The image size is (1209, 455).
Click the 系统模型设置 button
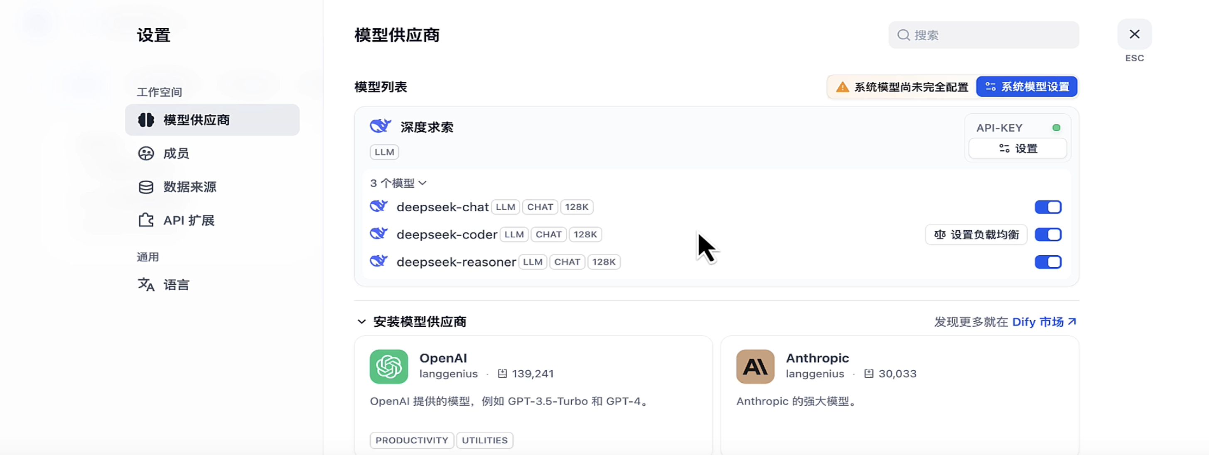(1027, 87)
